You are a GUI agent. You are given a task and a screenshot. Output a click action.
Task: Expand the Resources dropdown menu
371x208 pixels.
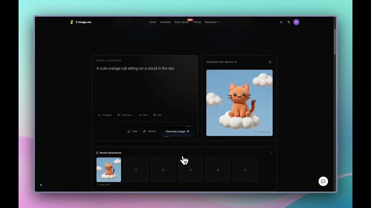click(212, 22)
